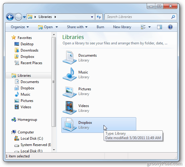Screen dimensions: 185x167
Task: Click Burn in the toolbar
Action: tap(100, 27)
